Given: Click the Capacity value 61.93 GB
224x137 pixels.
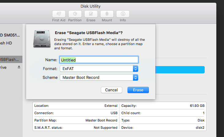Looking at the screenshot, I should click(x=197, y=106).
